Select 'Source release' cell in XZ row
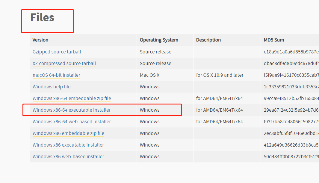The image size is (319, 183). [x=155, y=63]
